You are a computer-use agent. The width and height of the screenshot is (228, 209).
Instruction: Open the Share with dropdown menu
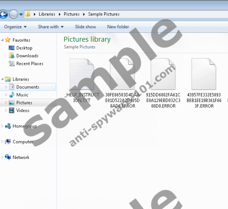point(51,27)
